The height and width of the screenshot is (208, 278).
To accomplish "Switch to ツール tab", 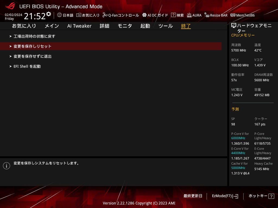I will (166, 26).
